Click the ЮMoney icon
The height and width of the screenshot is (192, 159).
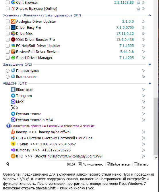[13, 150]
